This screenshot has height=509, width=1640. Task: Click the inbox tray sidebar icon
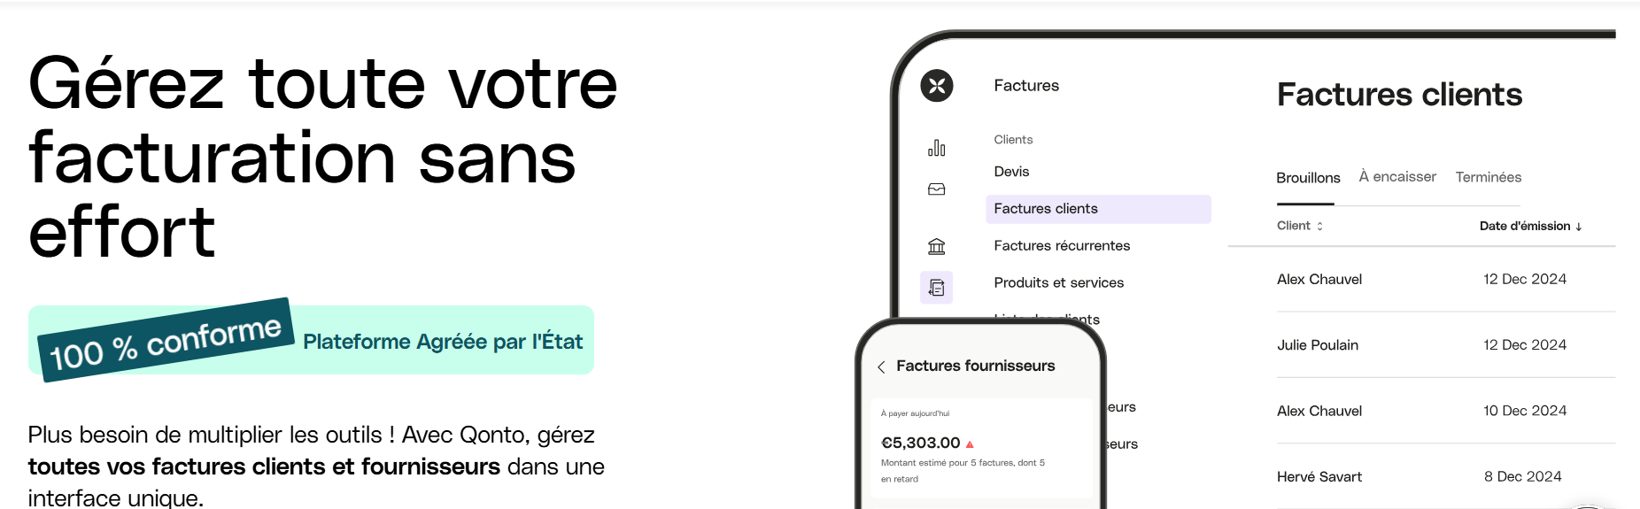click(x=936, y=189)
